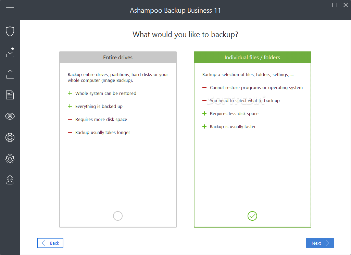This screenshot has height=255, width=351.
Task: Go back with the Back button
Action: pyautogui.click(x=50, y=243)
